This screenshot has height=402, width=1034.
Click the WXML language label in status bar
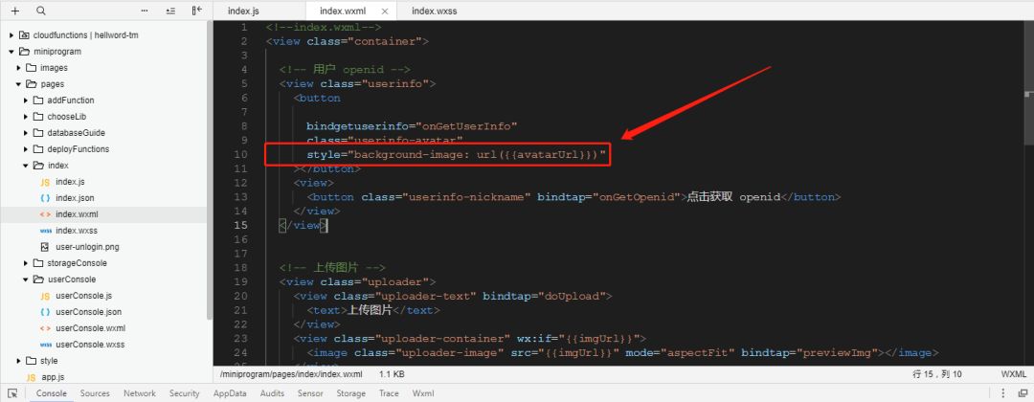[x=1014, y=374]
